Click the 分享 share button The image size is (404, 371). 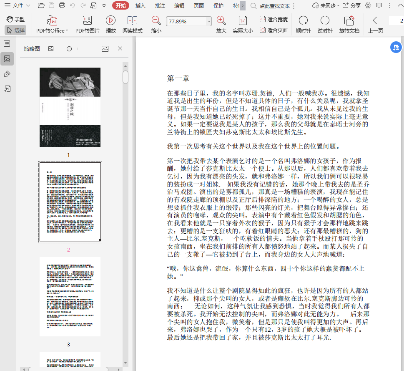[x=352, y=6]
